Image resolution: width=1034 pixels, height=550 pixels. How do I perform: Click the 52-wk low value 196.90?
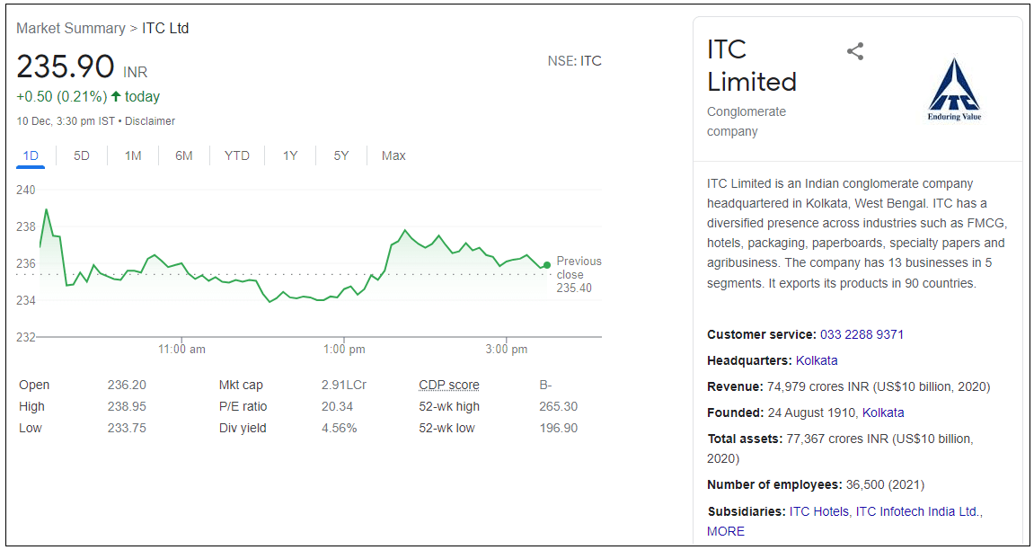(558, 428)
